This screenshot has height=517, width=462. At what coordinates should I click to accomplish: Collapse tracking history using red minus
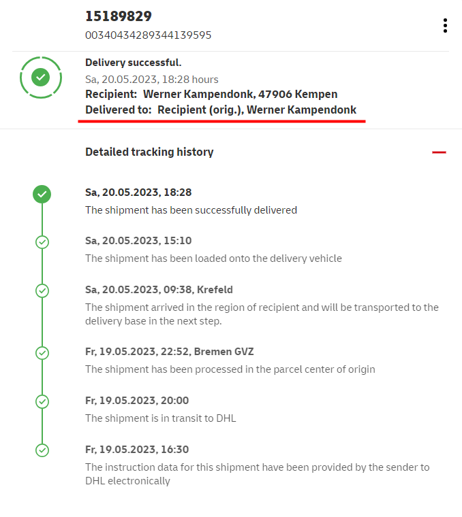coord(439,152)
